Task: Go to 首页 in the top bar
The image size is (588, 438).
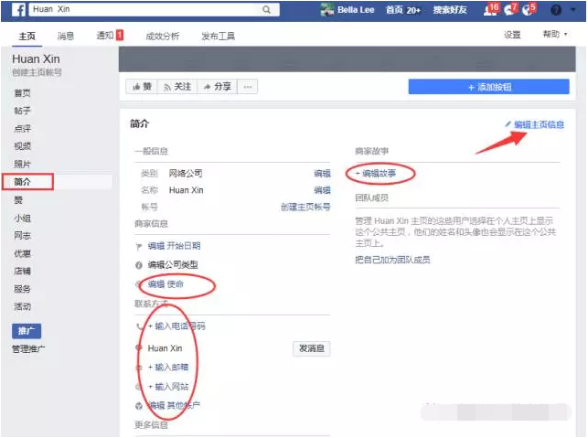Action: [403, 10]
